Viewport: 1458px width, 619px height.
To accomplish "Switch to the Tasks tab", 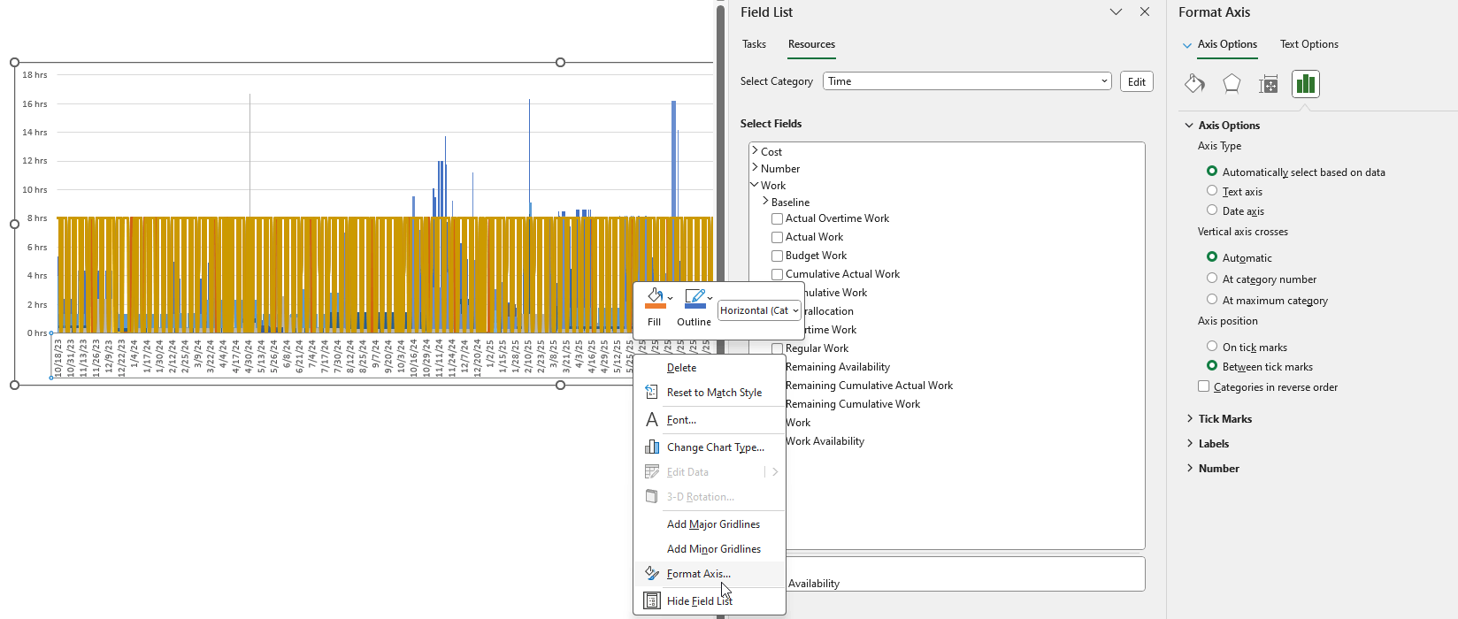I will coord(754,44).
